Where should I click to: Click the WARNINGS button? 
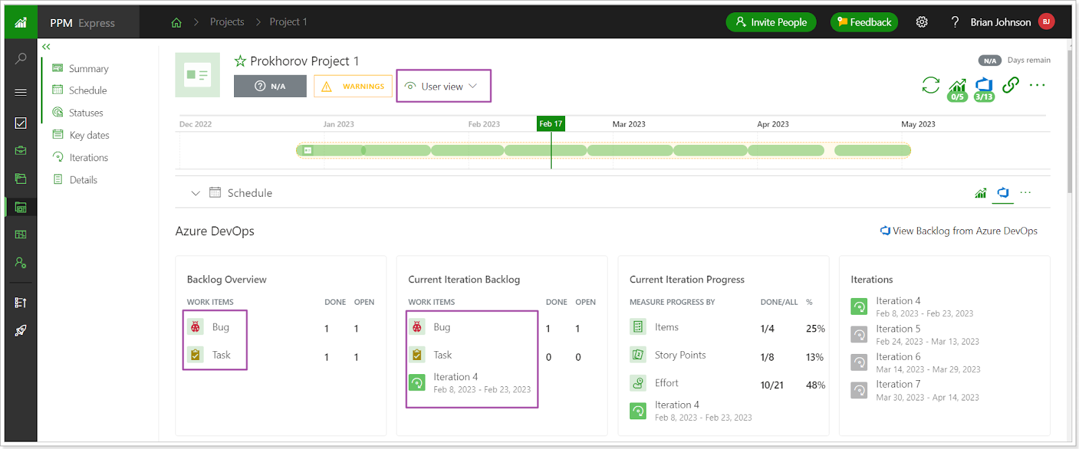(x=353, y=86)
